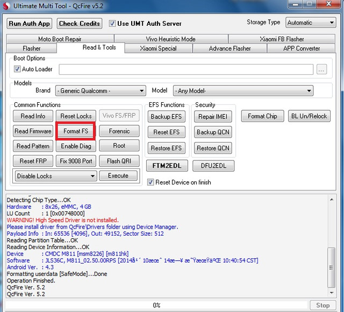Screen dimensions: 344x312
Task: Click the Read Pattern button
Action: pyautogui.click(x=33, y=146)
